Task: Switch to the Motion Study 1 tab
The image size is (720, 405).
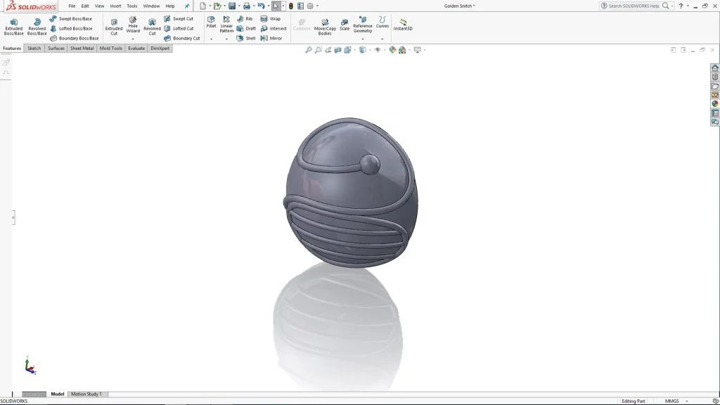Action: 86,394
